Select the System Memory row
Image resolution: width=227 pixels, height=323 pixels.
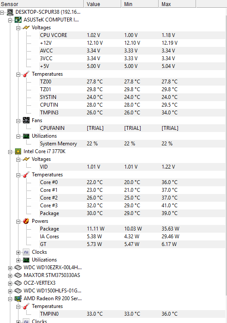132,144
